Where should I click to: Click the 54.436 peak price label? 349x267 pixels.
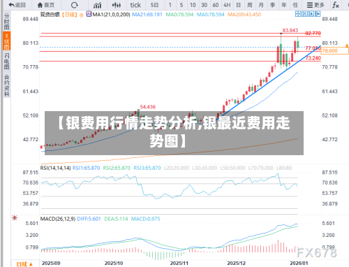(147, 107)
